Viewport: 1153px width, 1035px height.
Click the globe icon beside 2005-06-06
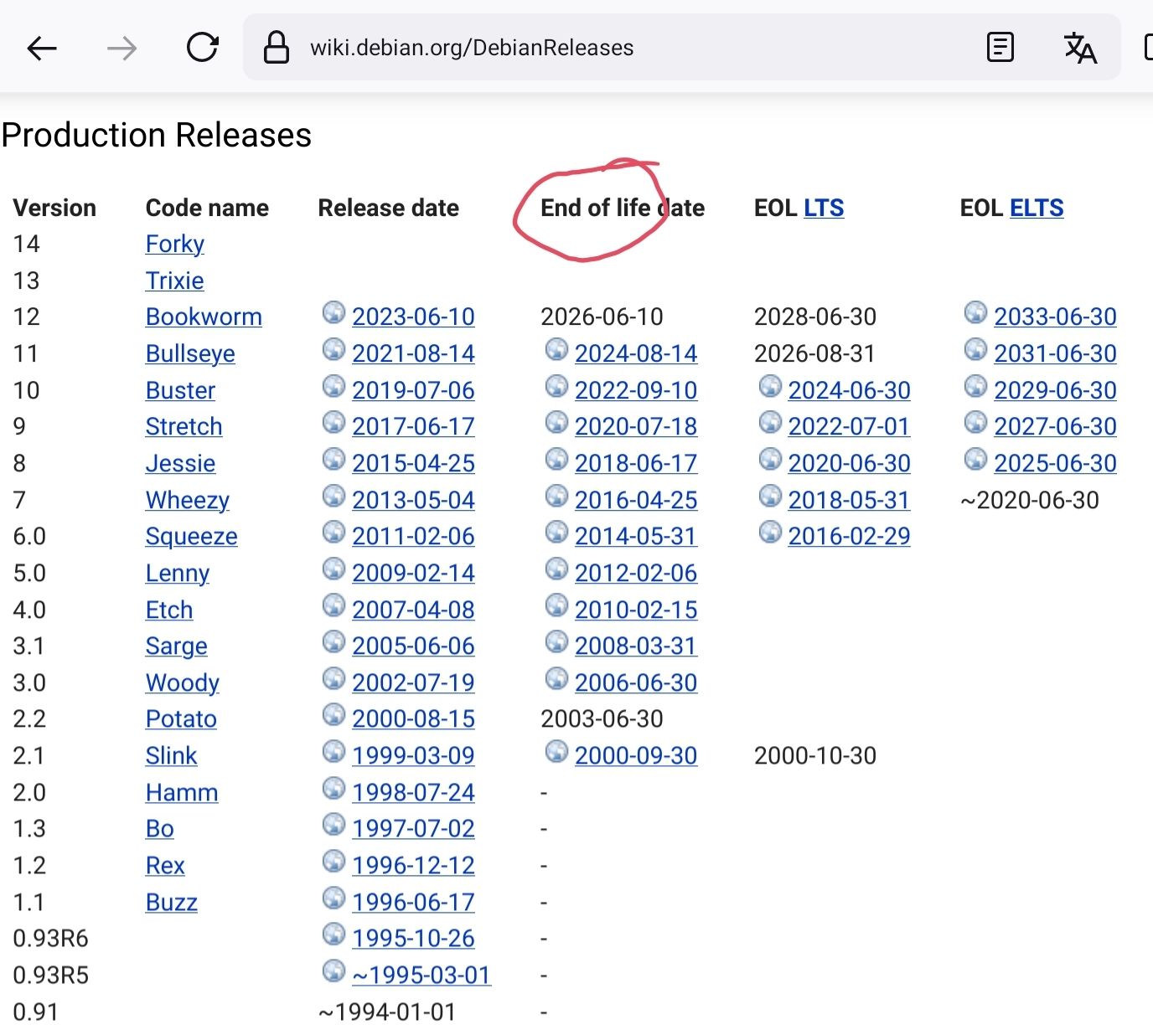(x=333, y=641)
